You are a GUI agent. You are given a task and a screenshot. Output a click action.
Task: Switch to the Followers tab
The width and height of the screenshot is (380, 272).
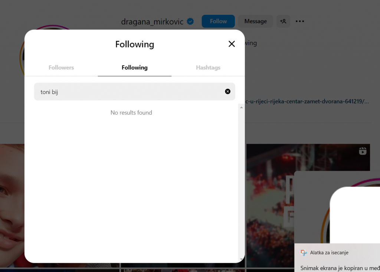[x=61, y=68]
